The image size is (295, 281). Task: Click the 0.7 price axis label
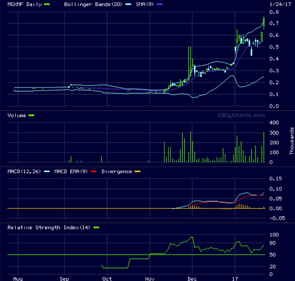(x=274, y=23)
